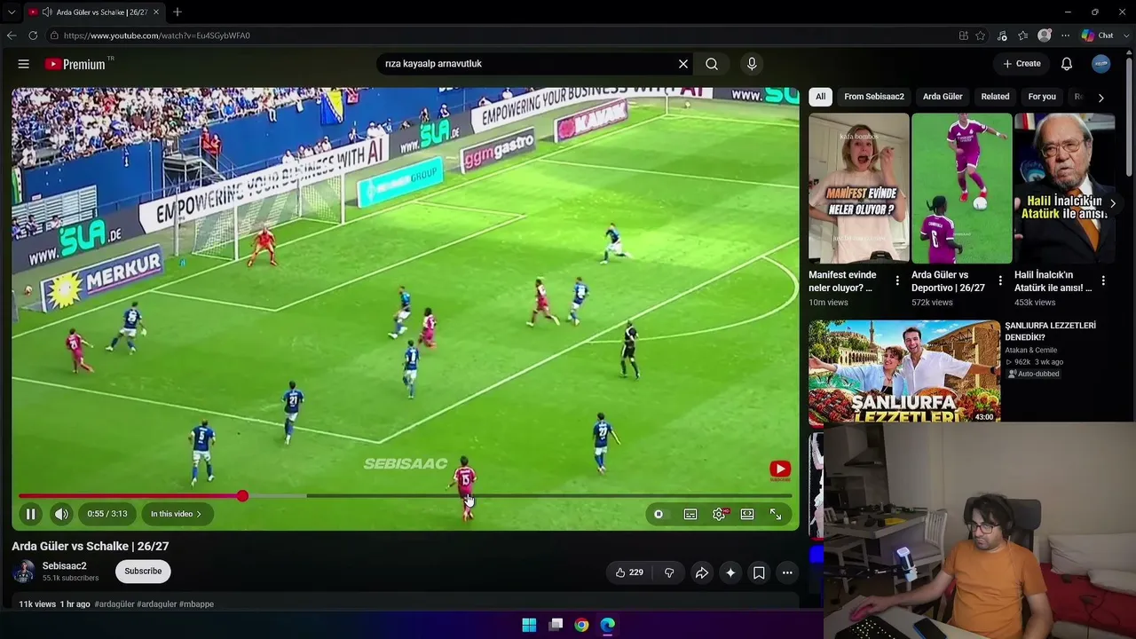Turn on subtitles in the player
Screen dimensions: 1136x639
coord(690,514)
